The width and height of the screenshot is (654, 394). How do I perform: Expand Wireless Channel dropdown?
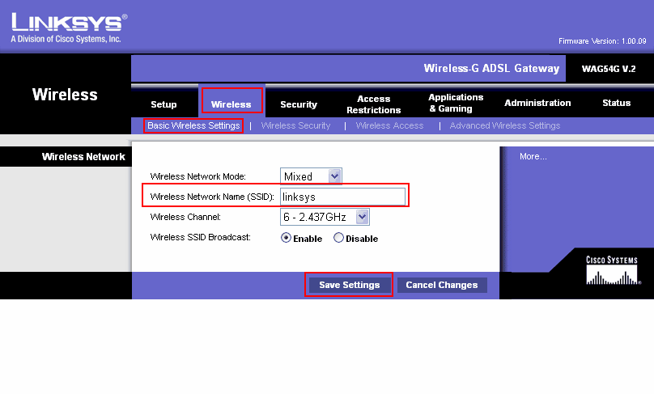(x=325, y=217)
